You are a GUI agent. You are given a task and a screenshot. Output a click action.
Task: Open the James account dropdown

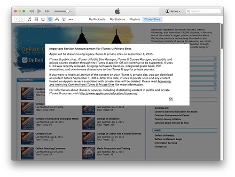[173, 11]
